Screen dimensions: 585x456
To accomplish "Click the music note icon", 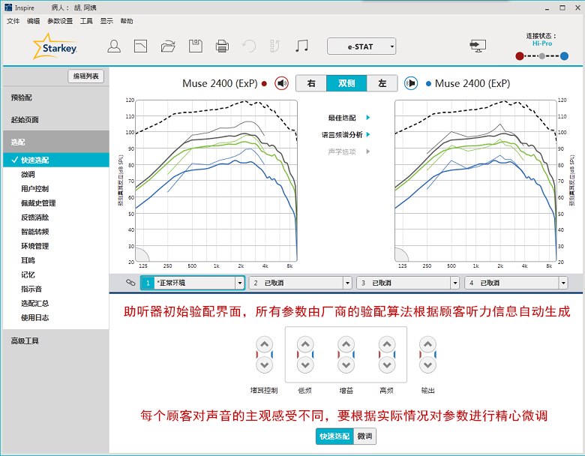I will tap(301, 46).
